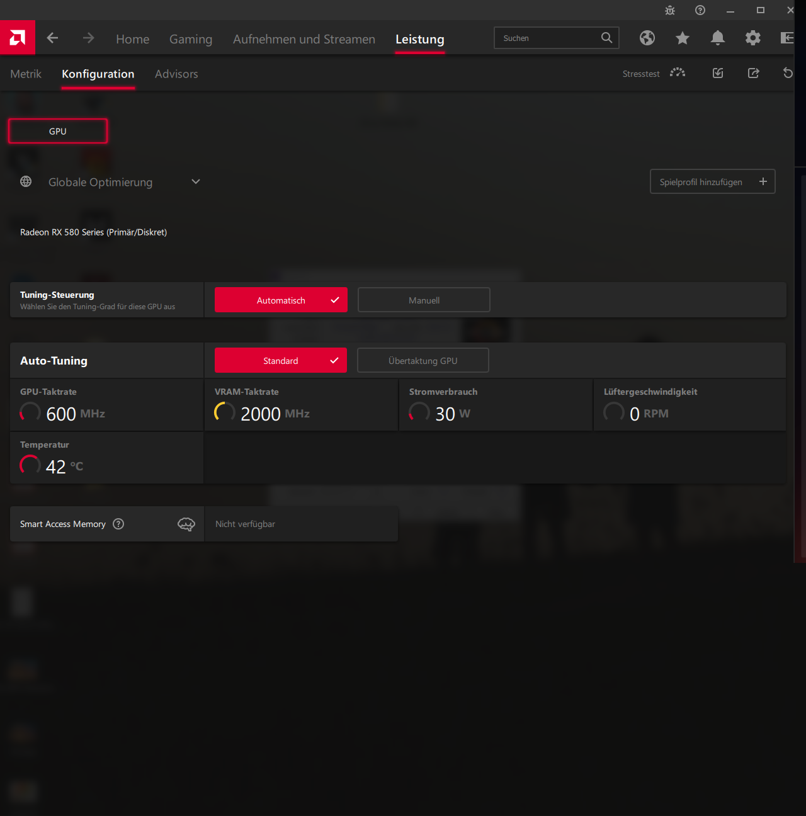Click the 30 W value

tap(453, 414)
